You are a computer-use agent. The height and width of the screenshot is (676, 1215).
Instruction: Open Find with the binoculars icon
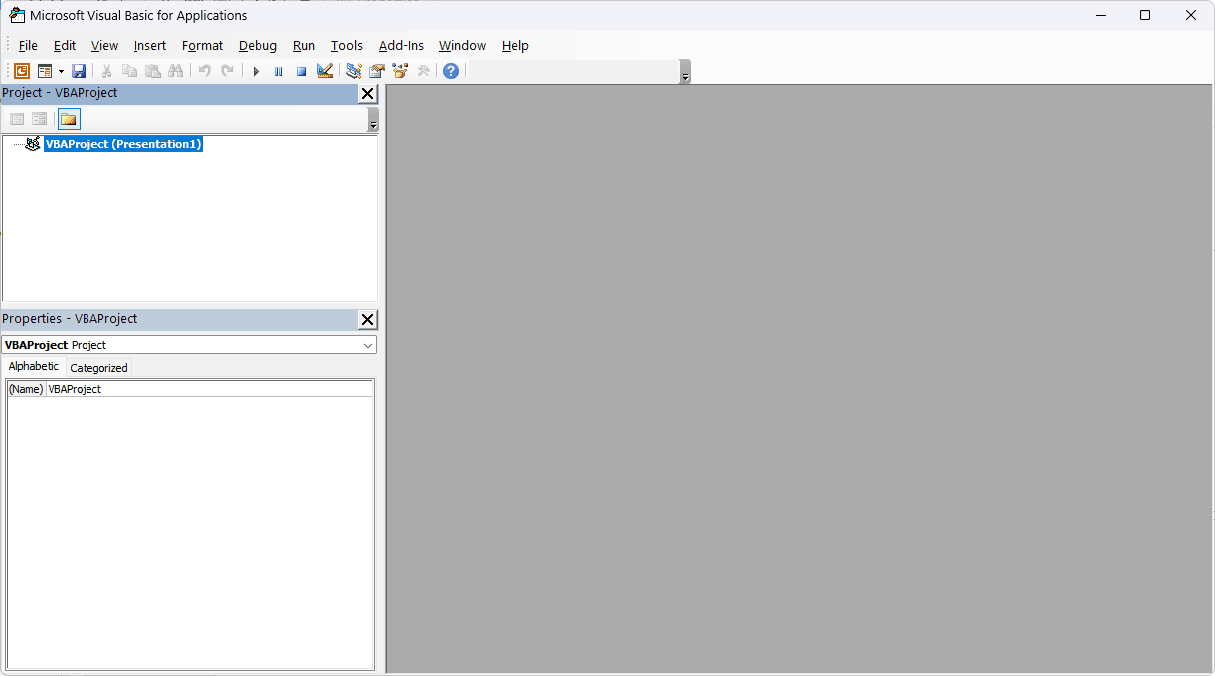click(176, 71)
